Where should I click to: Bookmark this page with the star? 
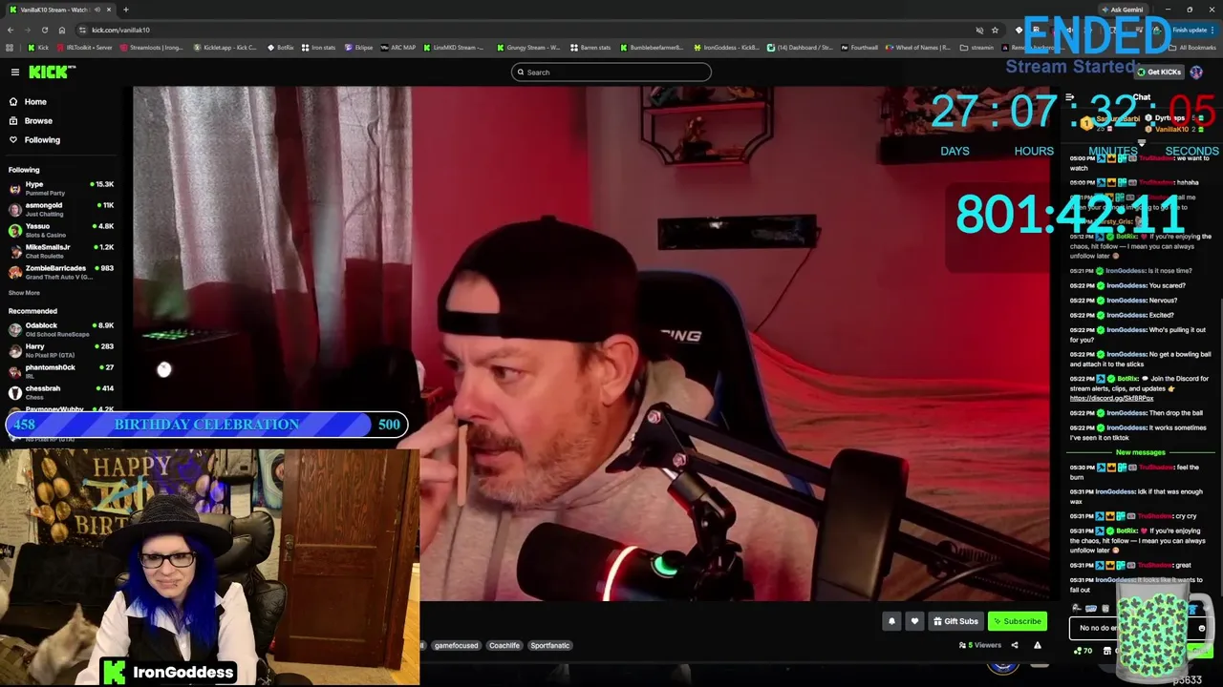point(995,30)
